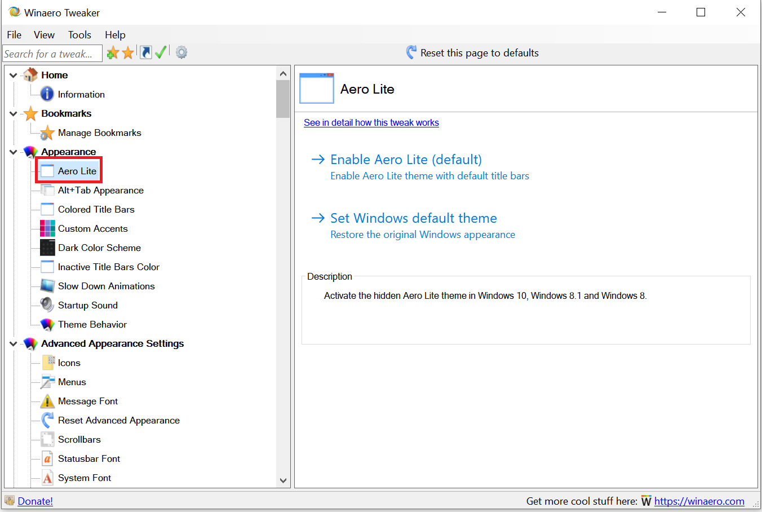762x512 pixels.
Task: Click the blue arrow shortcut toolbar icon
Action: [146, 52]
